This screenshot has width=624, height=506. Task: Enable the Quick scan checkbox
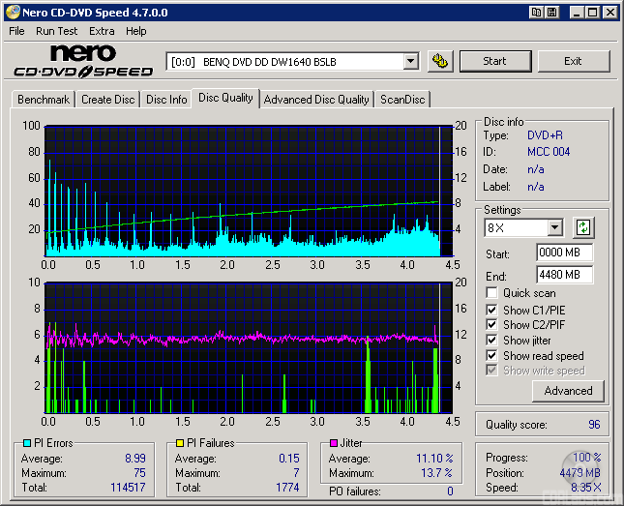[x=492, y=293]
